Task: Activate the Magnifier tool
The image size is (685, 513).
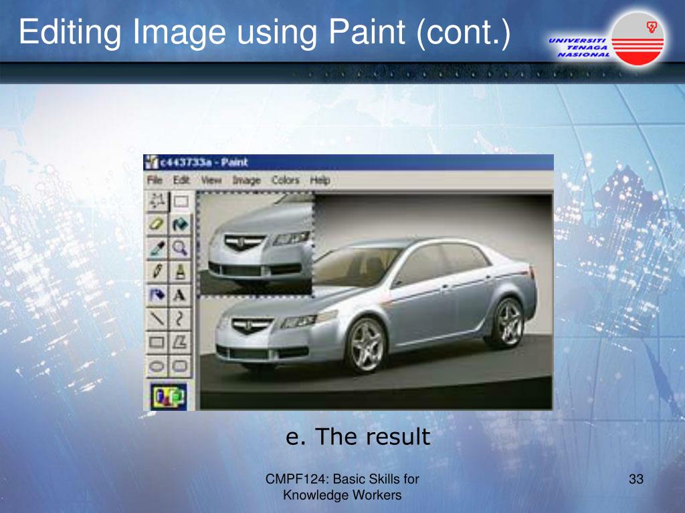Action: [x=181, y=248]
